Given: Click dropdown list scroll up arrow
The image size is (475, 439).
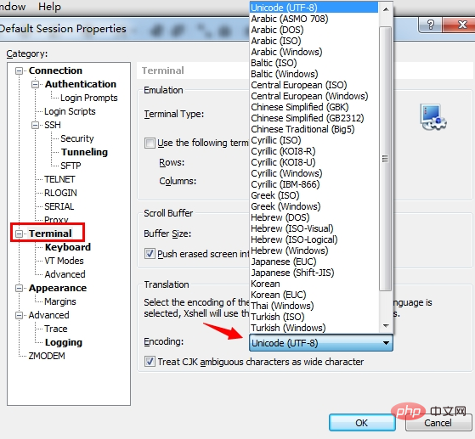Looking at the screenshot, I should [x=386, y=9].
